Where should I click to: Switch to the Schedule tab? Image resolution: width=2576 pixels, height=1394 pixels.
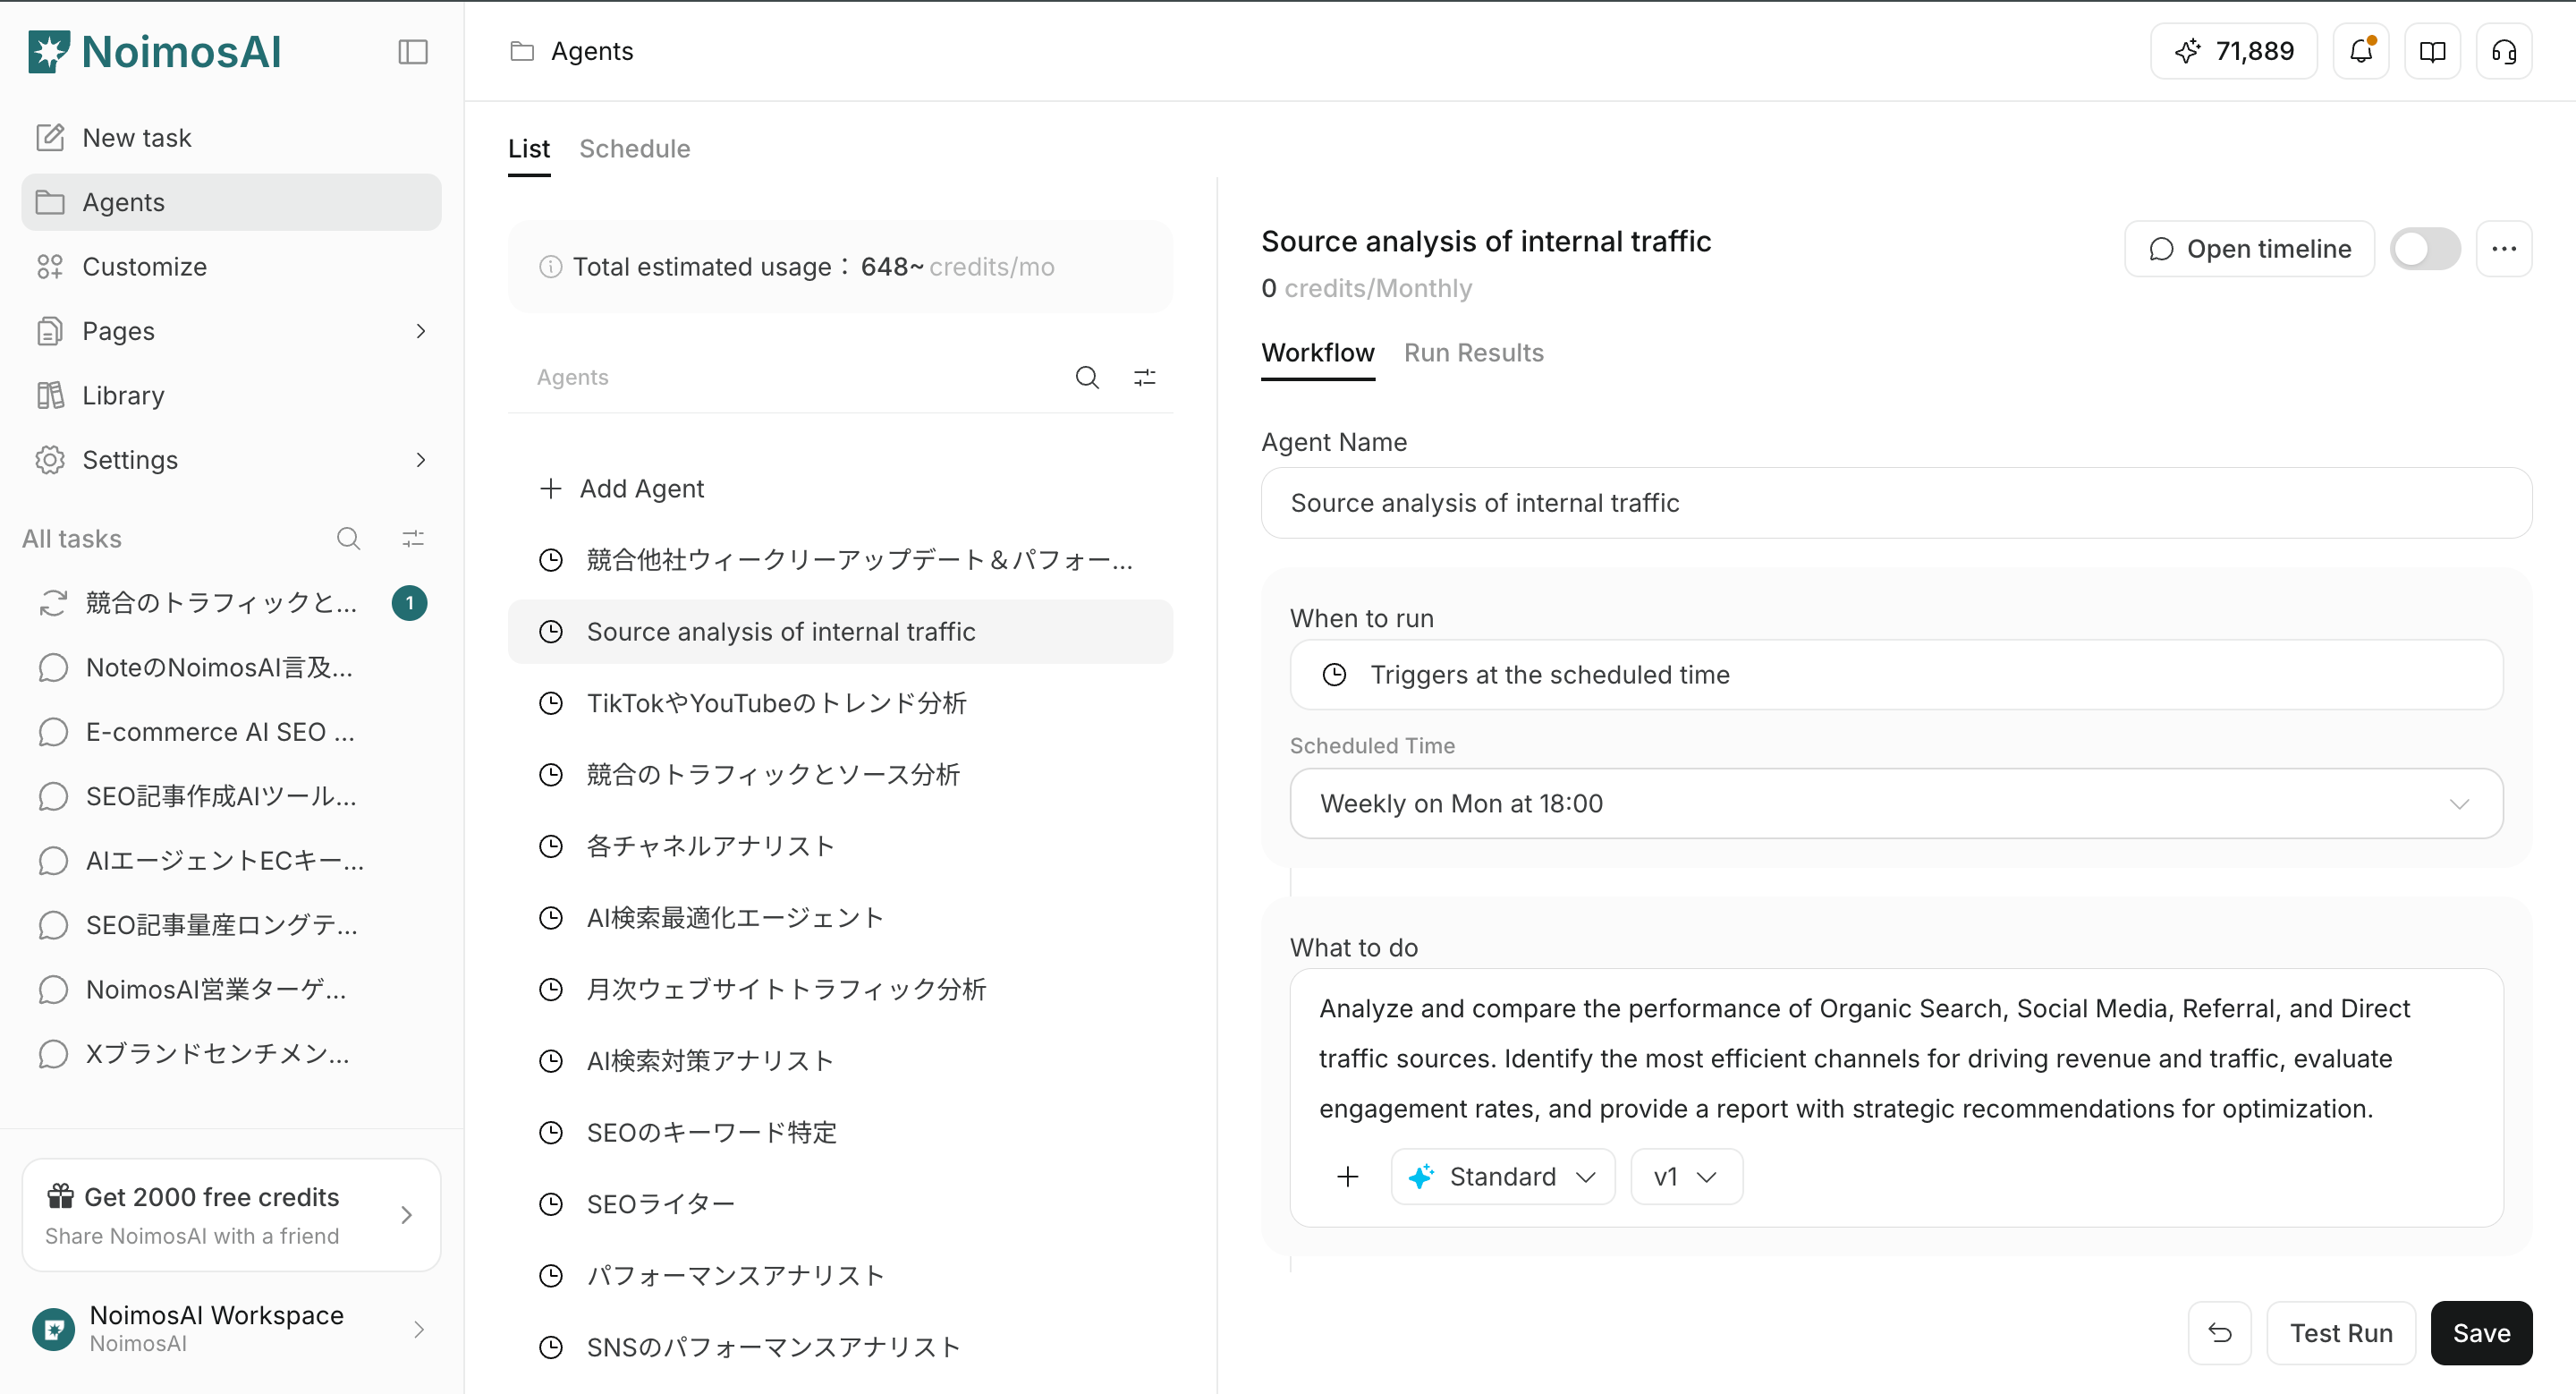[x=634, y=149]
